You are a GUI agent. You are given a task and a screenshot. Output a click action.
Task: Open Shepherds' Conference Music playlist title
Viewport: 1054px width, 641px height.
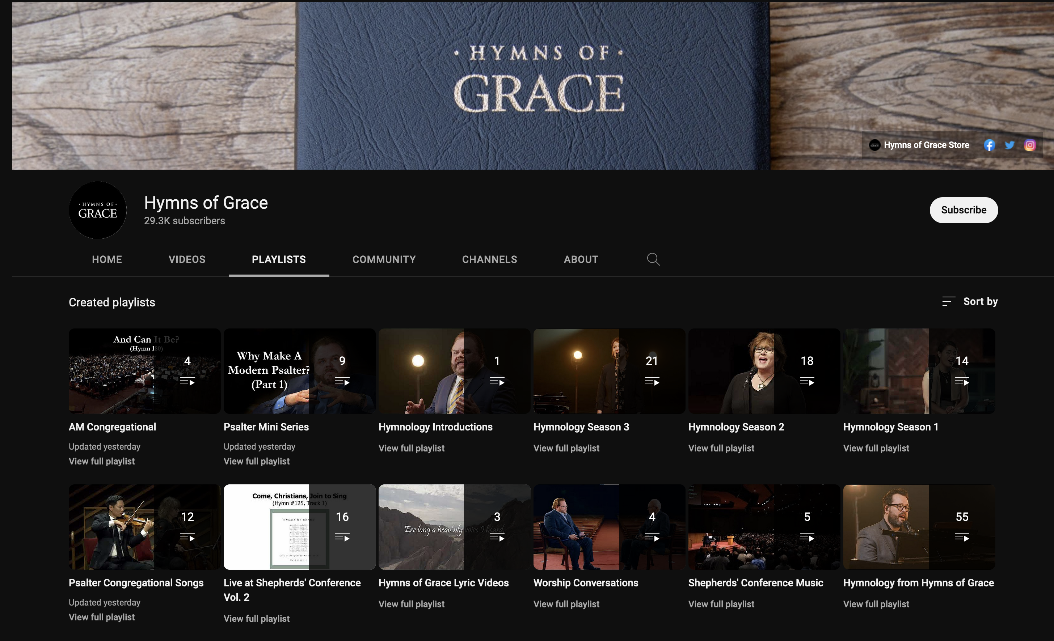pos(755,583)
